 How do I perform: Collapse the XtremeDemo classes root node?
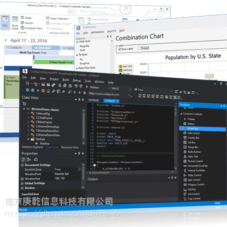[x=24, y=109]
